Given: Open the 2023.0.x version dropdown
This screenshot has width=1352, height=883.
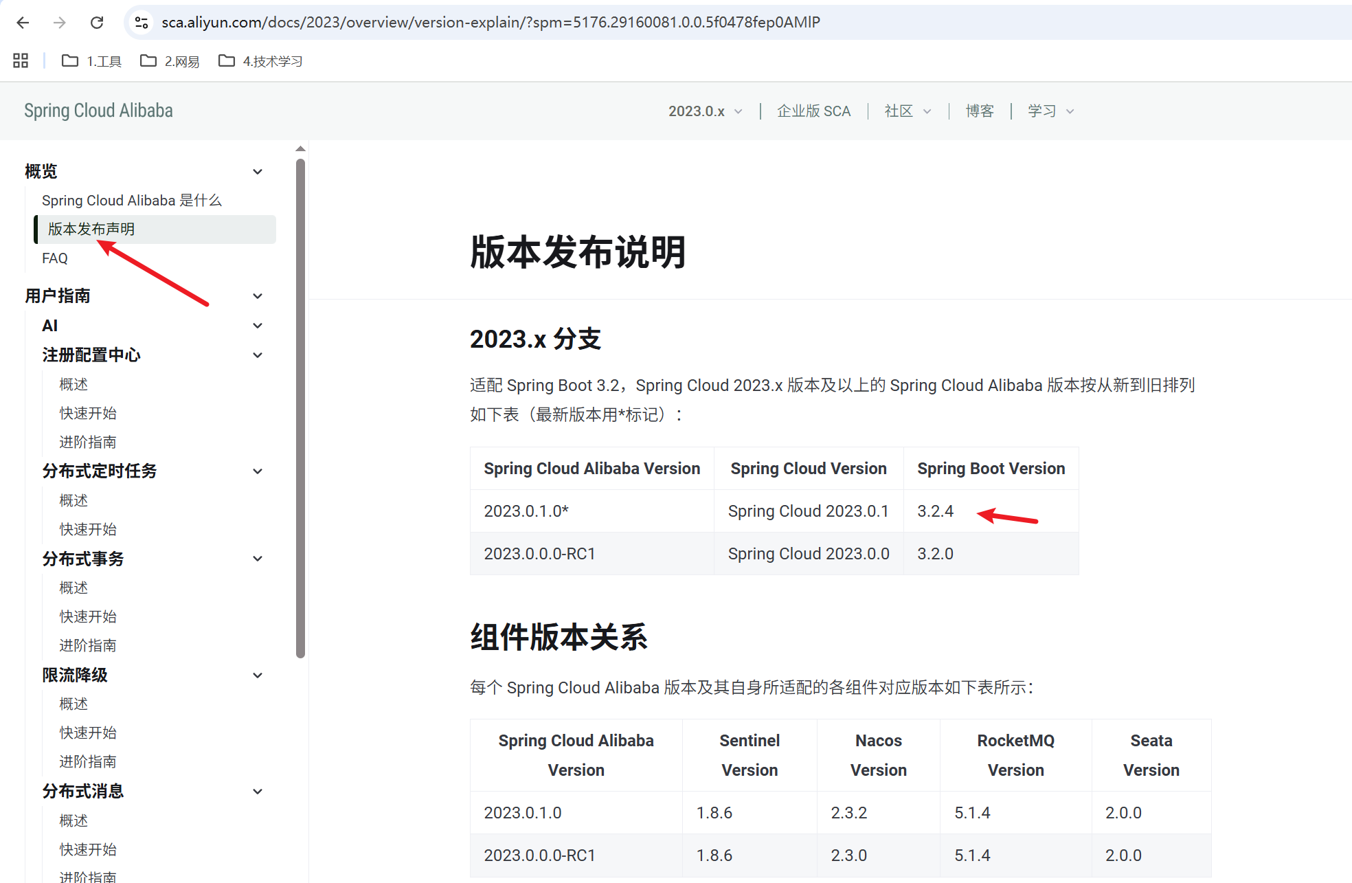Looking at the screenshot, I should click(705, 111).
